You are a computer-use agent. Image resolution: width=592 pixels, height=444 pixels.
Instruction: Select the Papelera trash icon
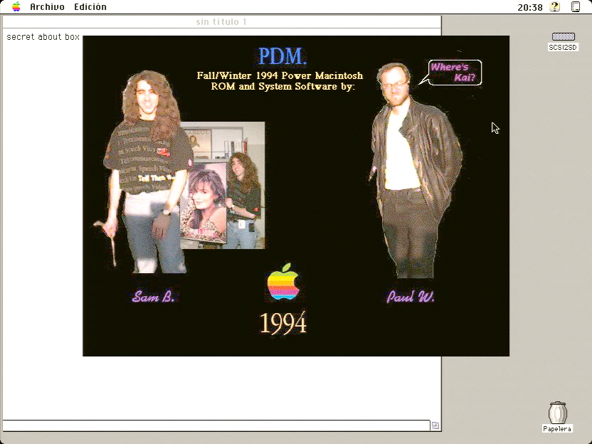[x=557, y=413]
